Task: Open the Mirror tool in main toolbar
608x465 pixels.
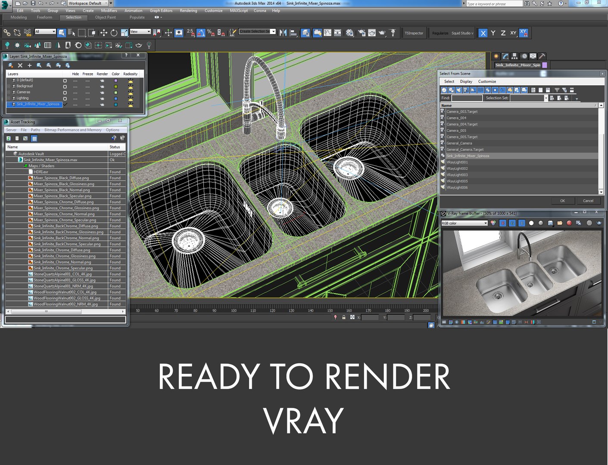Action: click(x=283, y=33)
